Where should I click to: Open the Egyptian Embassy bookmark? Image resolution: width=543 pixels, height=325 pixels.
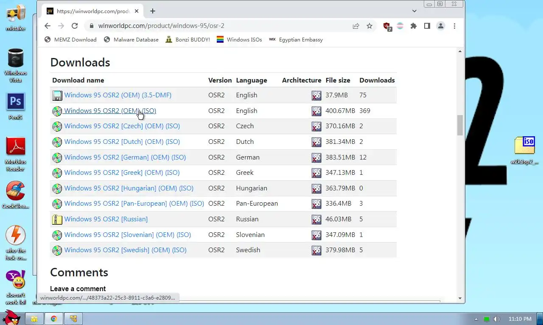tap(296, 39)
